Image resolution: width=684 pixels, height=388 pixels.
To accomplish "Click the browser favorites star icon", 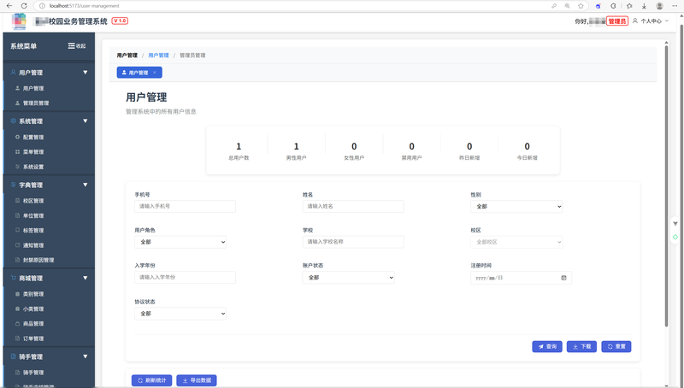I will pyautogui.click(x=581, y=6).
